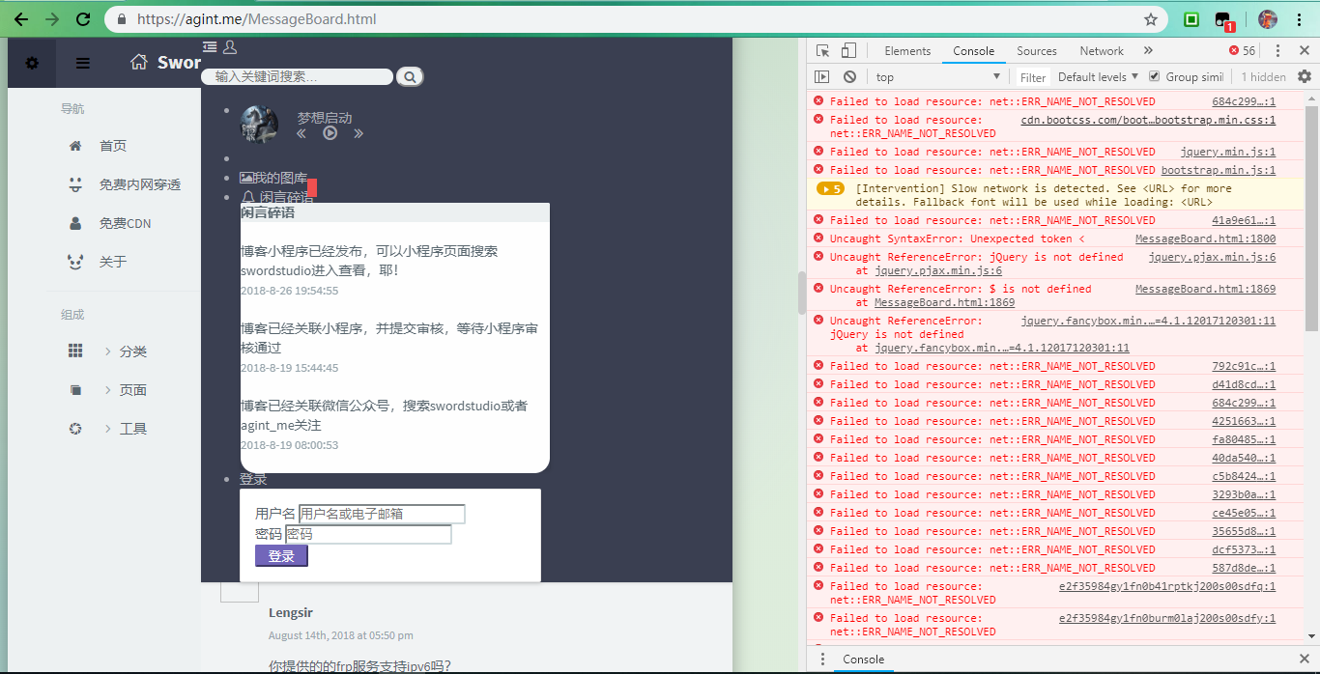This screenshot has width=1320, height=674.
Task: Click the green square extension icon
Action: [x=1191, y=19]
